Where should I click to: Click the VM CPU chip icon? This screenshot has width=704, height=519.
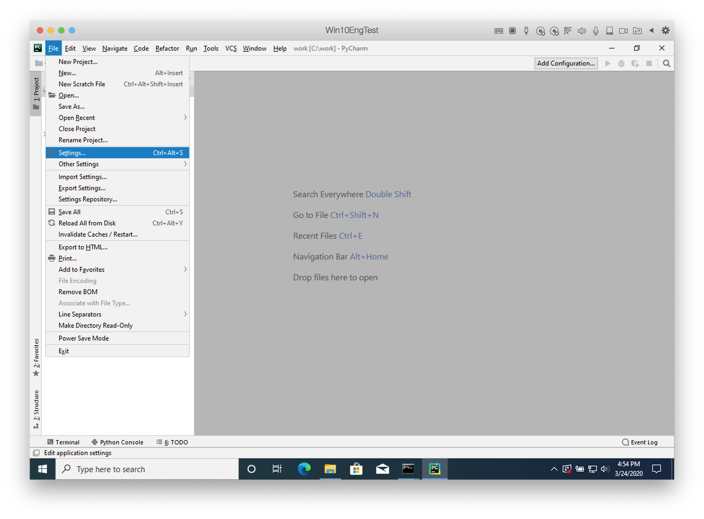[x=513, y=31]
